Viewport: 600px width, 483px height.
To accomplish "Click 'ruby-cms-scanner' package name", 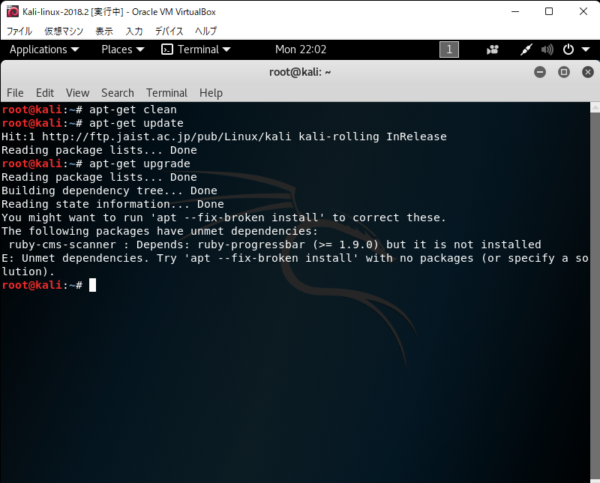I will pyautogui.click(x=62, y=244).
